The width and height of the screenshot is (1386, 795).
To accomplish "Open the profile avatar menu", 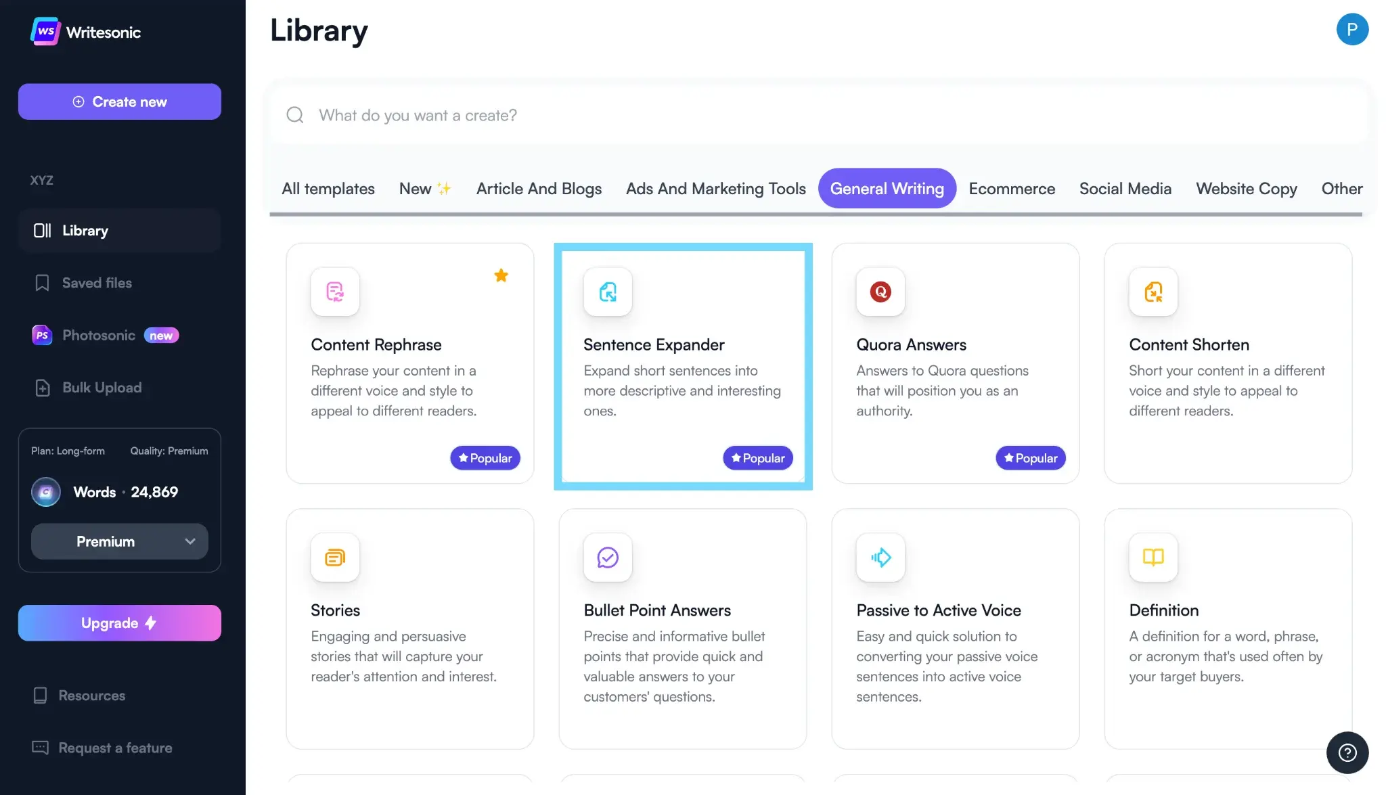I will [x=1352, y=29].
